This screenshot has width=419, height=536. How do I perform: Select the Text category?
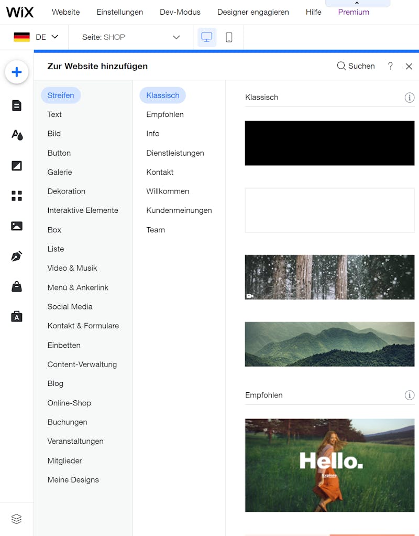click(54, 114)
